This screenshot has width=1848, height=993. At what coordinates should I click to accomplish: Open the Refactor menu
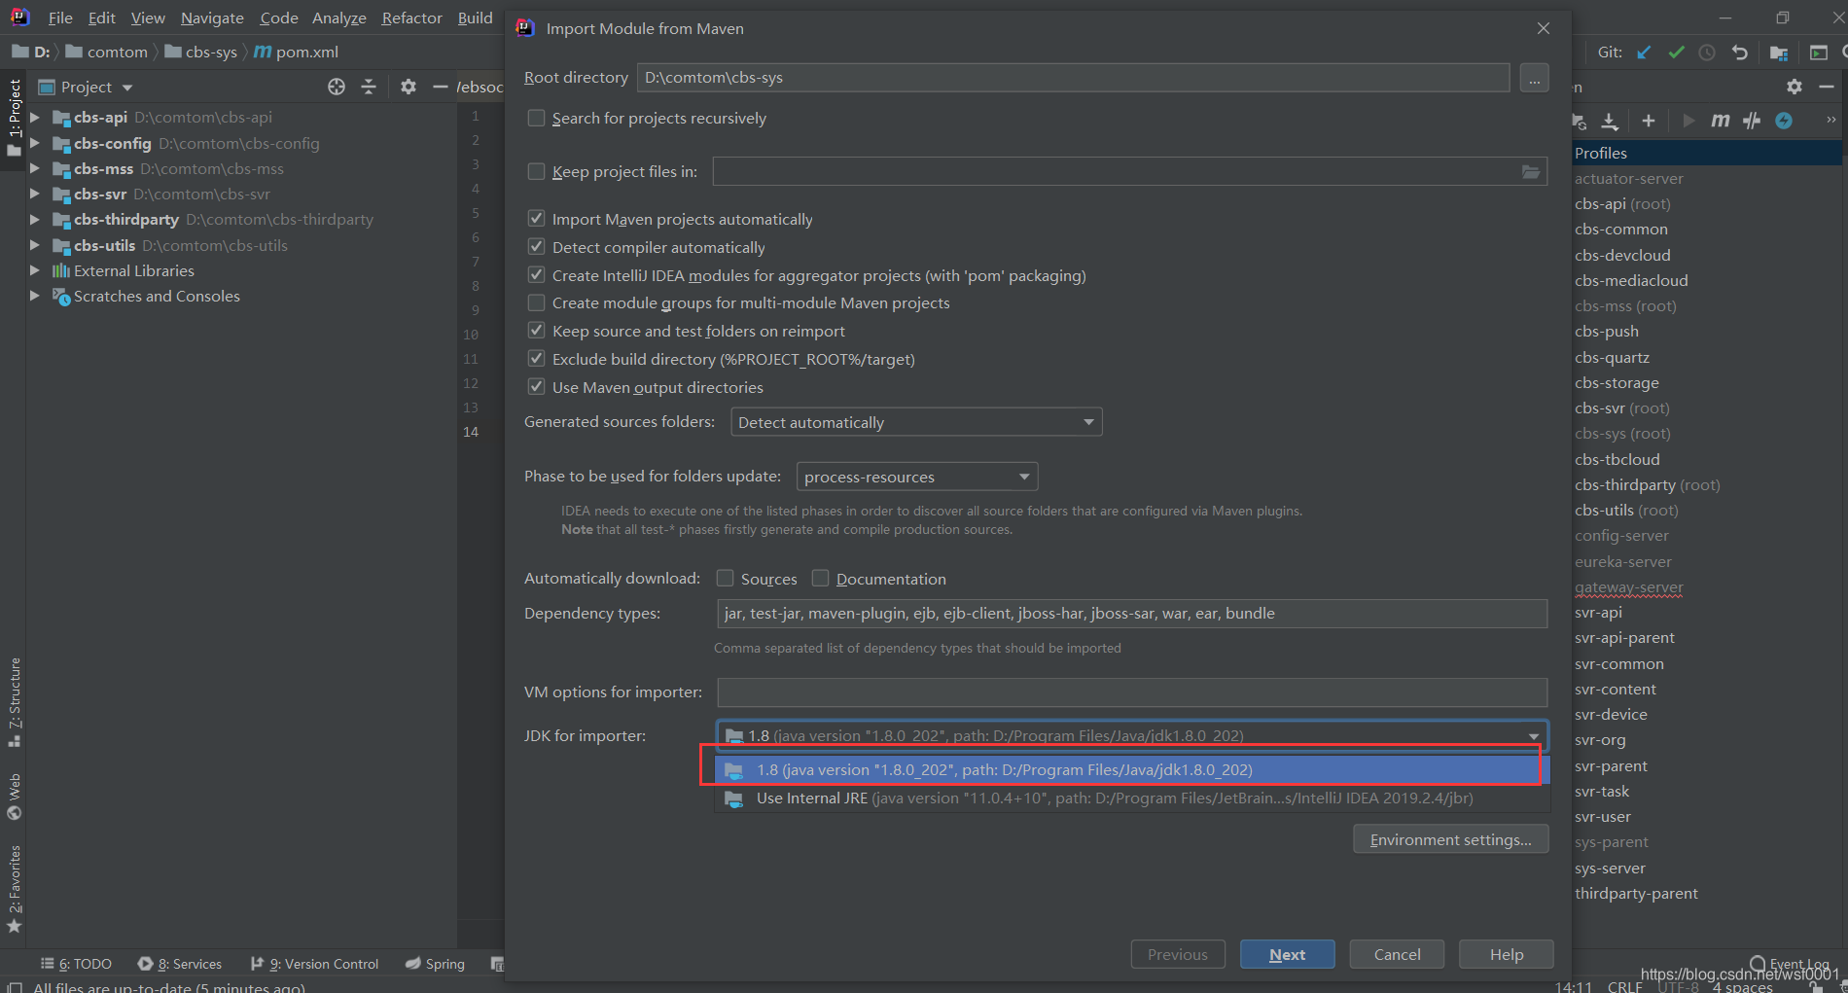[411, 18]
